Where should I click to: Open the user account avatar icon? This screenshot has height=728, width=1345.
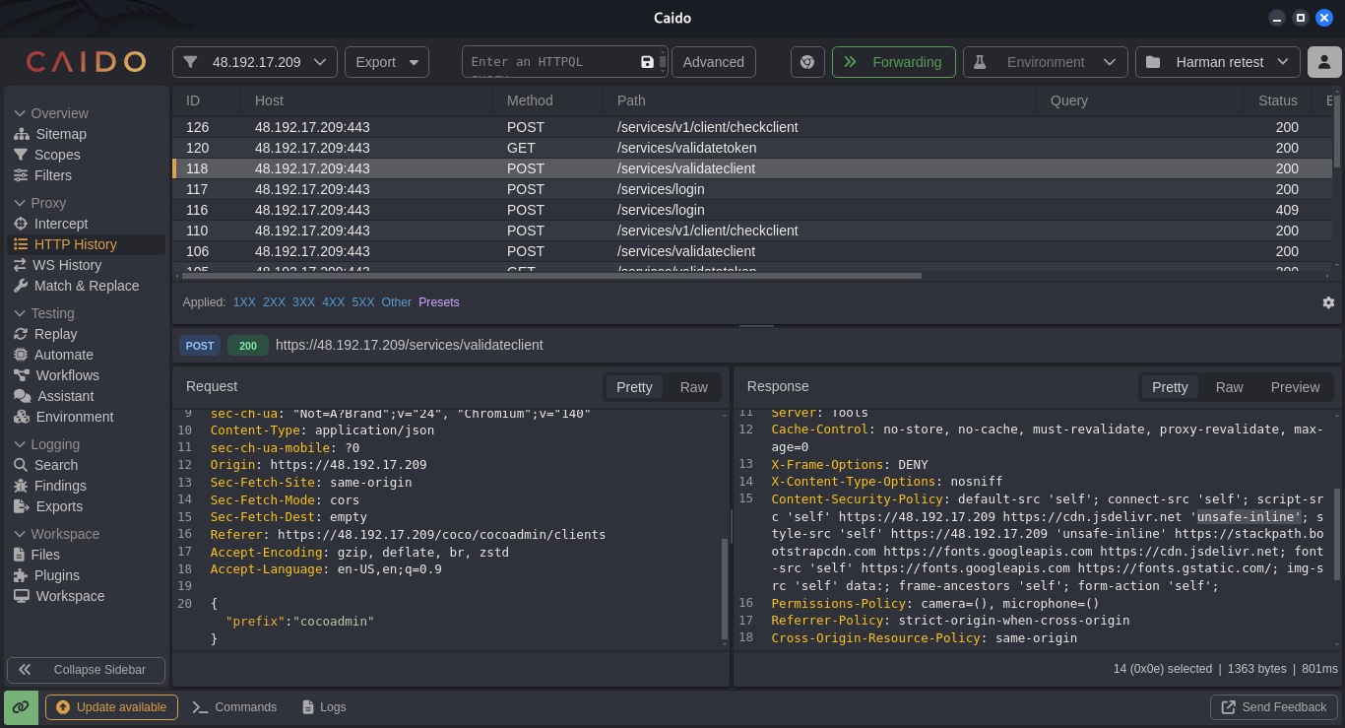[x=1324, y=62]
